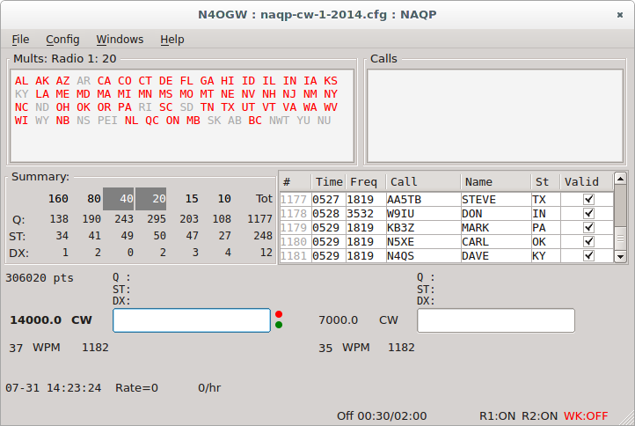Toggle Valid checkbox for N4QS row

click(x=588, y=256)
